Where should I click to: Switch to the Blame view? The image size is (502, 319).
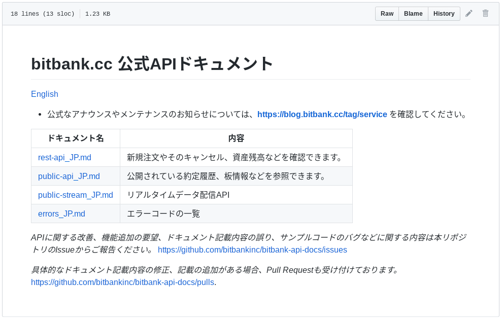413,14
